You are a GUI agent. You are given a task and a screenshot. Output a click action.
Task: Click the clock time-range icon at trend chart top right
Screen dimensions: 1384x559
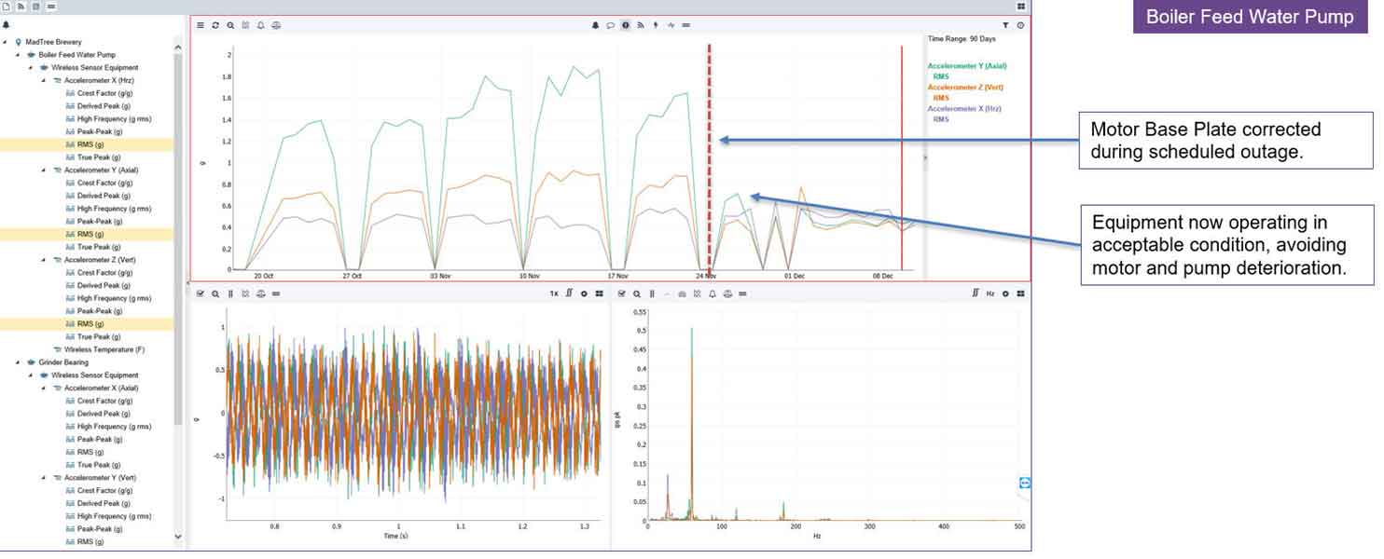[1020, 25]
